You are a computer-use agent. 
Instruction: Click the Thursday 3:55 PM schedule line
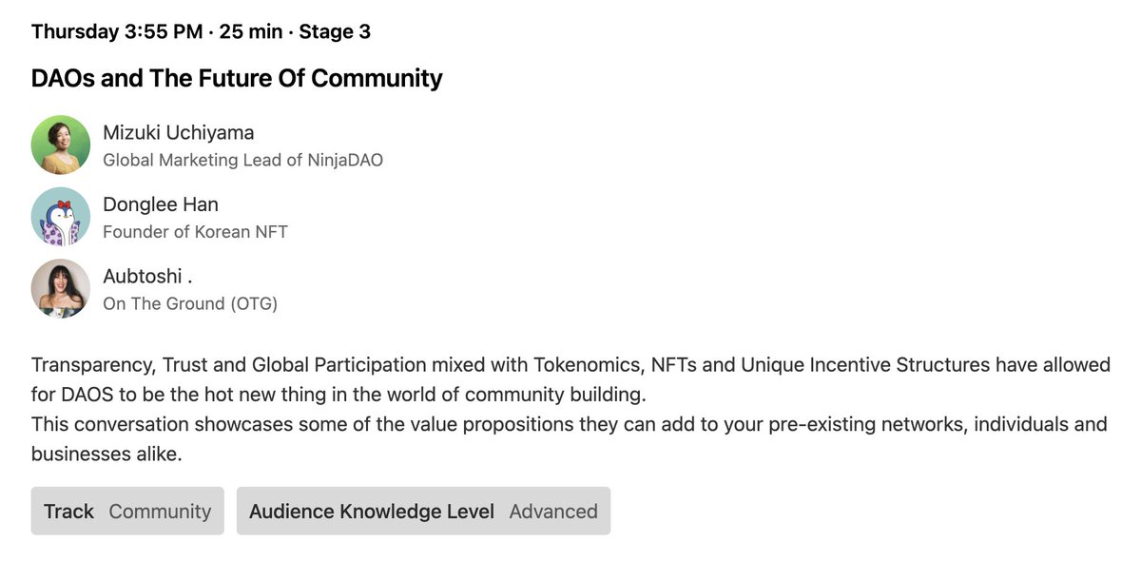click(116, 31)
